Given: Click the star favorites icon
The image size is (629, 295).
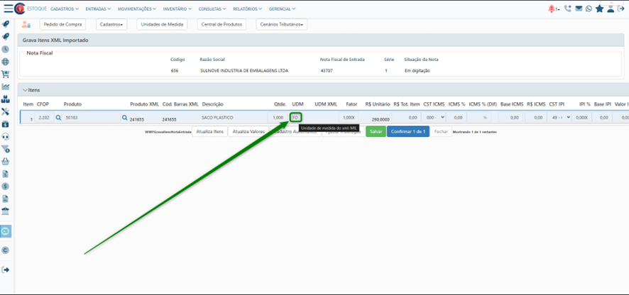Looking at the screenshot, I should (x=600, y=9).
